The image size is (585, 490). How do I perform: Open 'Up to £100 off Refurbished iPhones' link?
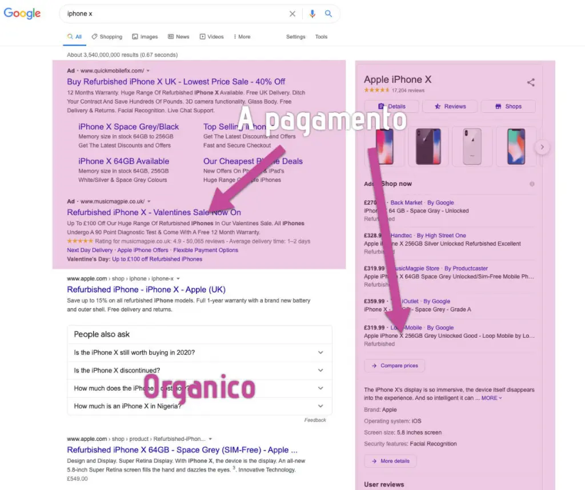tap(157, 259)
